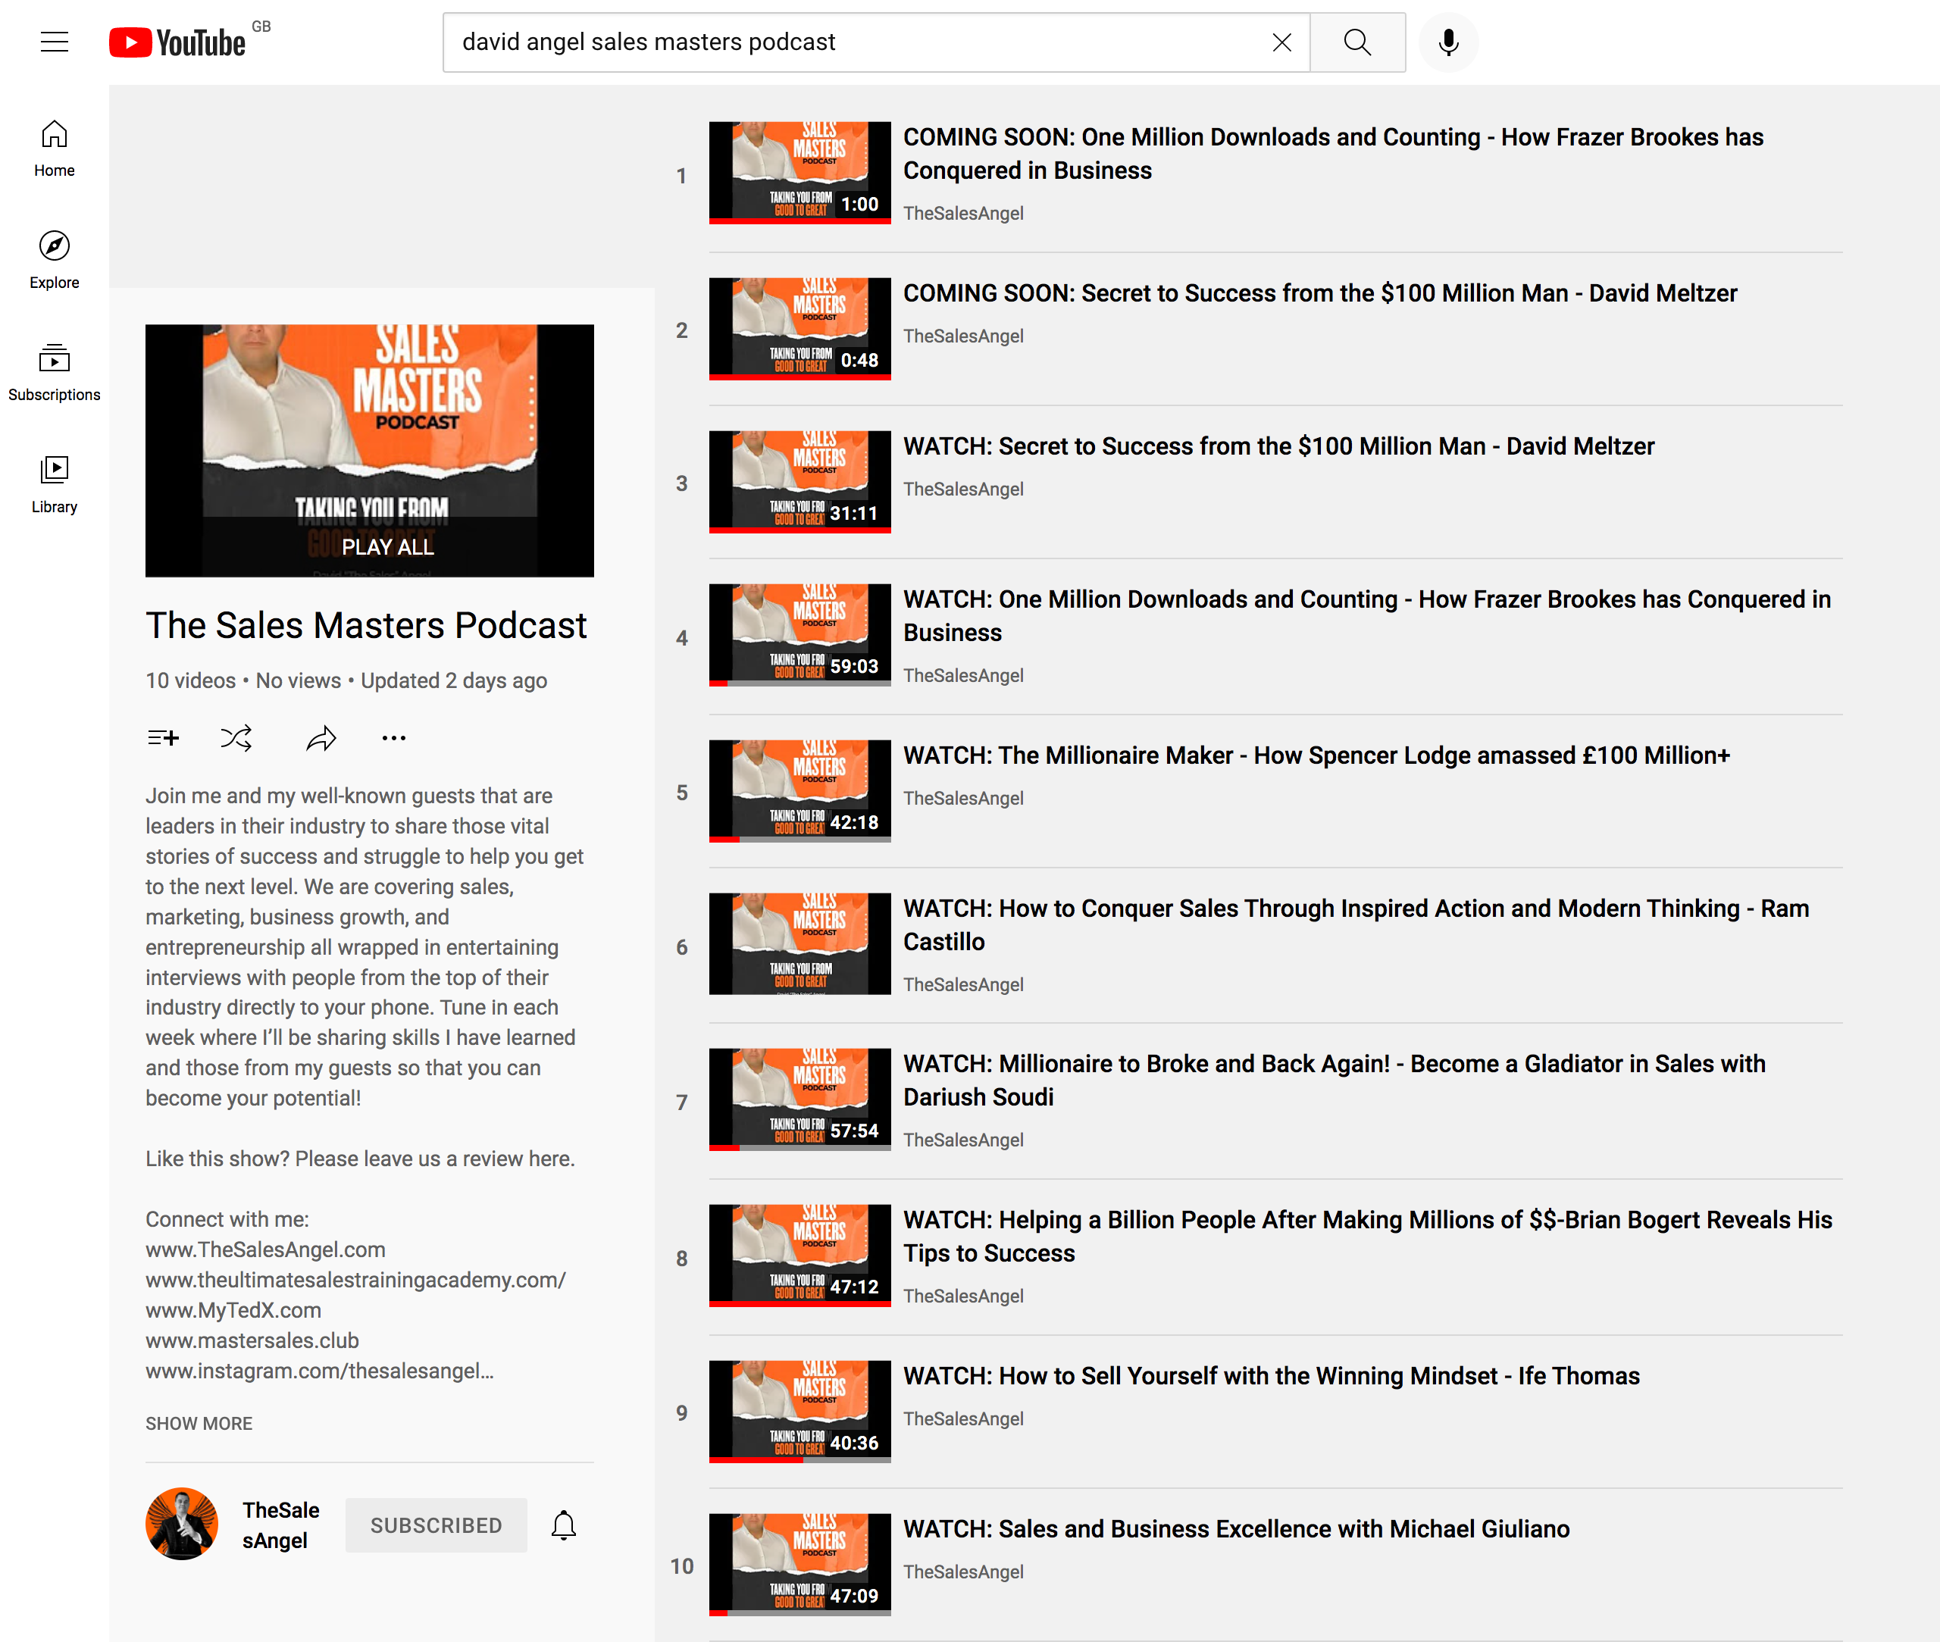Image resolution: width=1940 pixels, height=1642 pixels.
Task: Open the hamburger guide menu
Action: pyautogui.click(x=54, y=42)
